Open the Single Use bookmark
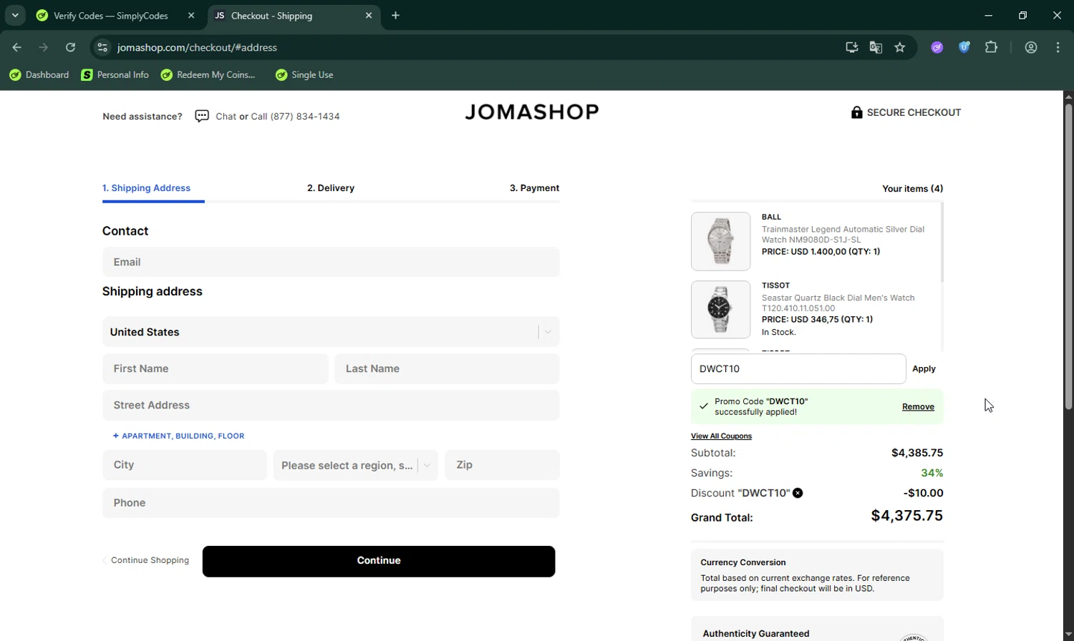The image size is (1074, 641). (x=304, y=74)
